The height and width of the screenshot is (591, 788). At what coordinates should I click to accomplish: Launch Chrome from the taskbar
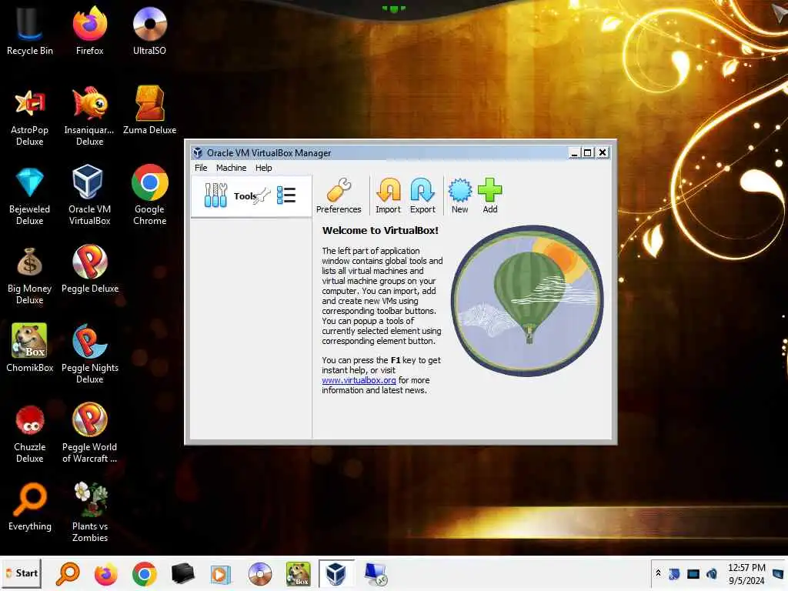pos(144,574)
